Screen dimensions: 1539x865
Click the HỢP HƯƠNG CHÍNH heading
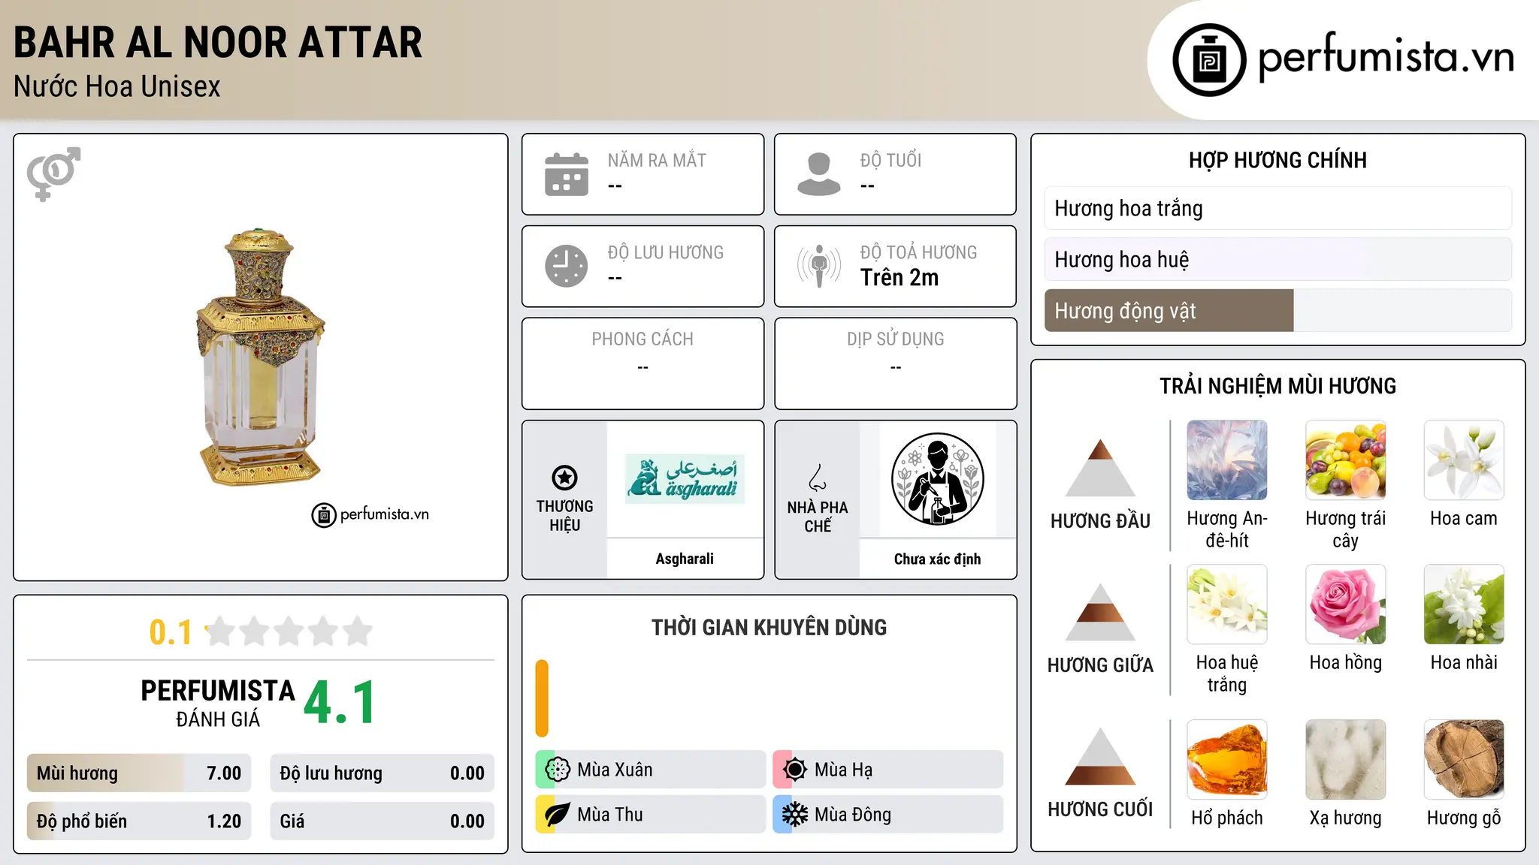click(x=1277, y=160)
